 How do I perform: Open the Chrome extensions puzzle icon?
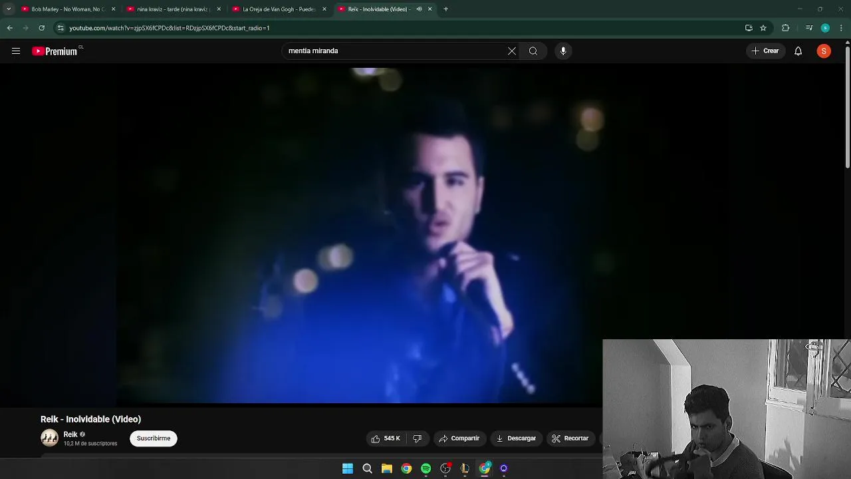tap(786, 28)
